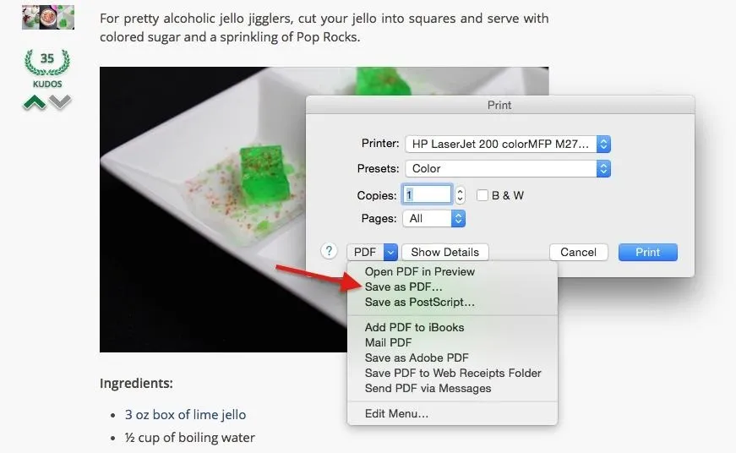This screenshot has height=453, width=736.
Task: Open the Printer dropdown
Action: [508, 145]
